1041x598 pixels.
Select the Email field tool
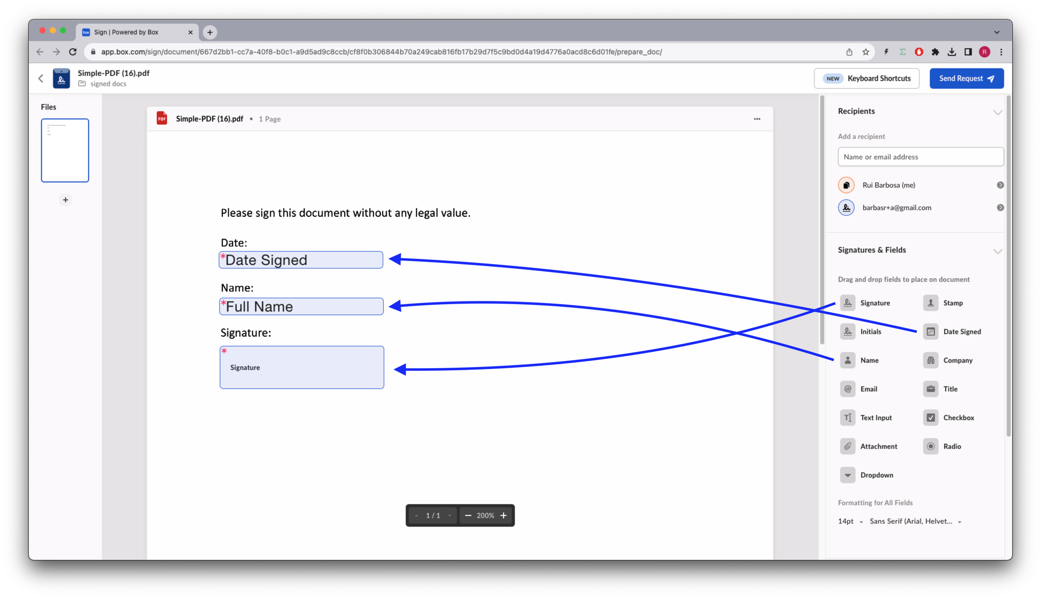[859, 389]
